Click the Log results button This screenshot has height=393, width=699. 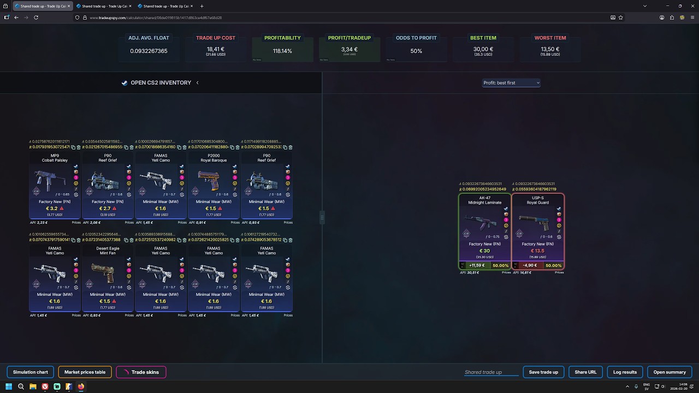625,372
